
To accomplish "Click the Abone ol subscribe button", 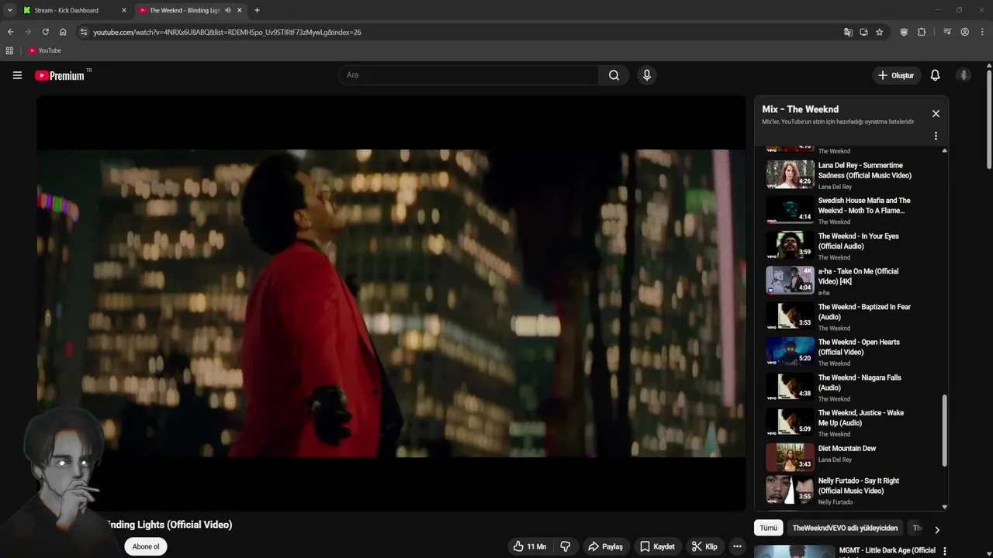I will click(x=145, y=546).
